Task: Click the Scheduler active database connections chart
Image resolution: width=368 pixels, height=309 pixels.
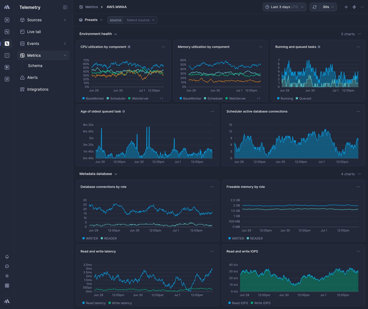Action: [293, 135]
